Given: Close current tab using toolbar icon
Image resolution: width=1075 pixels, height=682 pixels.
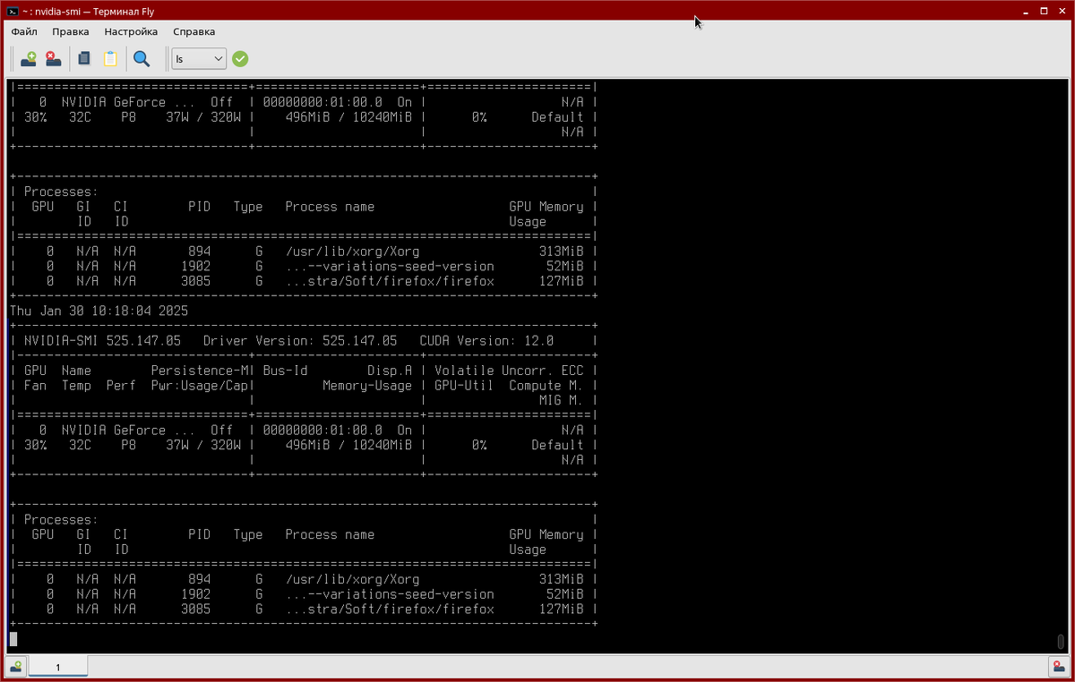Looking at the screenshot, I should [54, 58].
